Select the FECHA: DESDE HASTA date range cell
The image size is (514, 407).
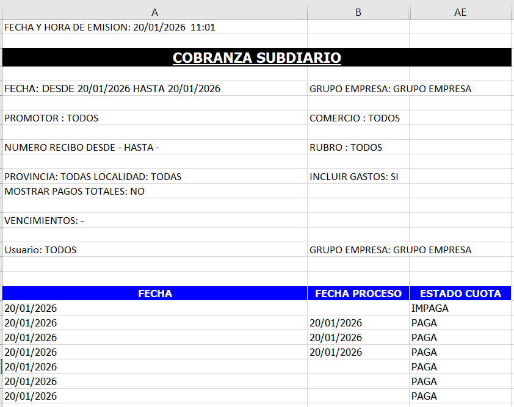pos(112,89)
